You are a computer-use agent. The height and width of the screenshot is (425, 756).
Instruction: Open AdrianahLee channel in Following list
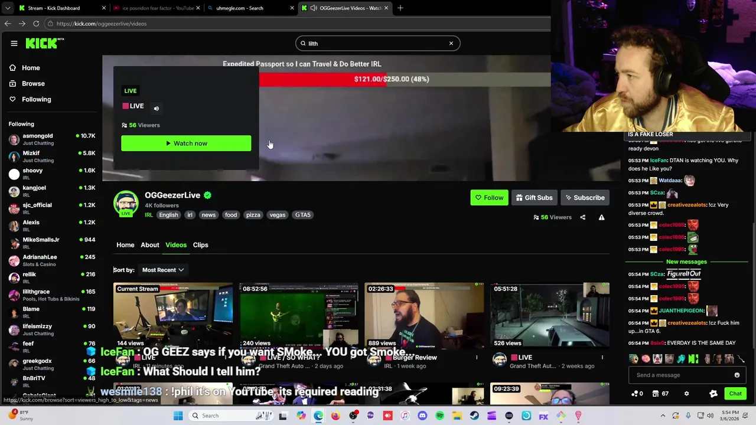coord(52,260)
